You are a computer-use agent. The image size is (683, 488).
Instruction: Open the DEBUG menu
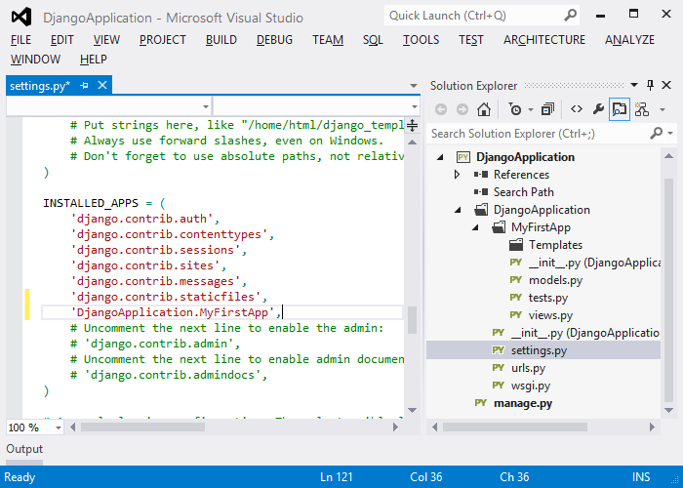click(x=274, y=40)
